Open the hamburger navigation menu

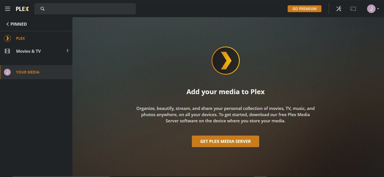(x=8, y=9)
